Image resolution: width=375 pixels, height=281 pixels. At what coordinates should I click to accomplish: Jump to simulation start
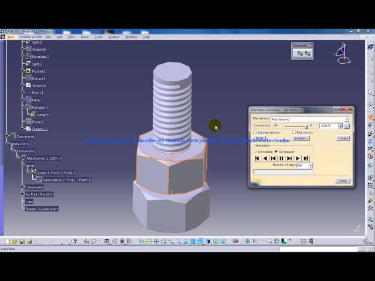257,159
